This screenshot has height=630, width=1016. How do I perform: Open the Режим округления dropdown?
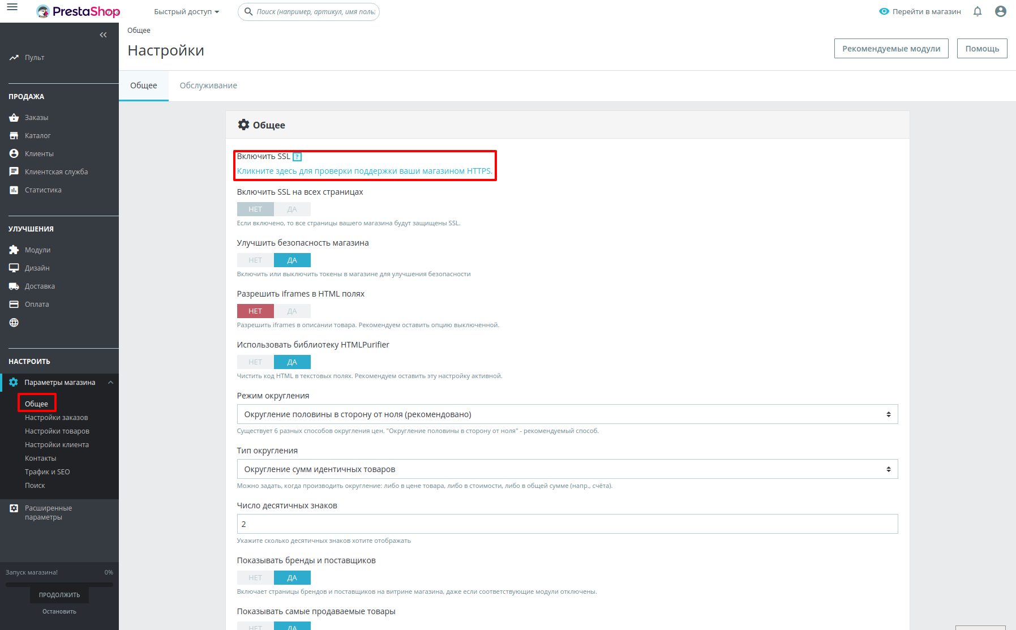[x=567, y=414]
